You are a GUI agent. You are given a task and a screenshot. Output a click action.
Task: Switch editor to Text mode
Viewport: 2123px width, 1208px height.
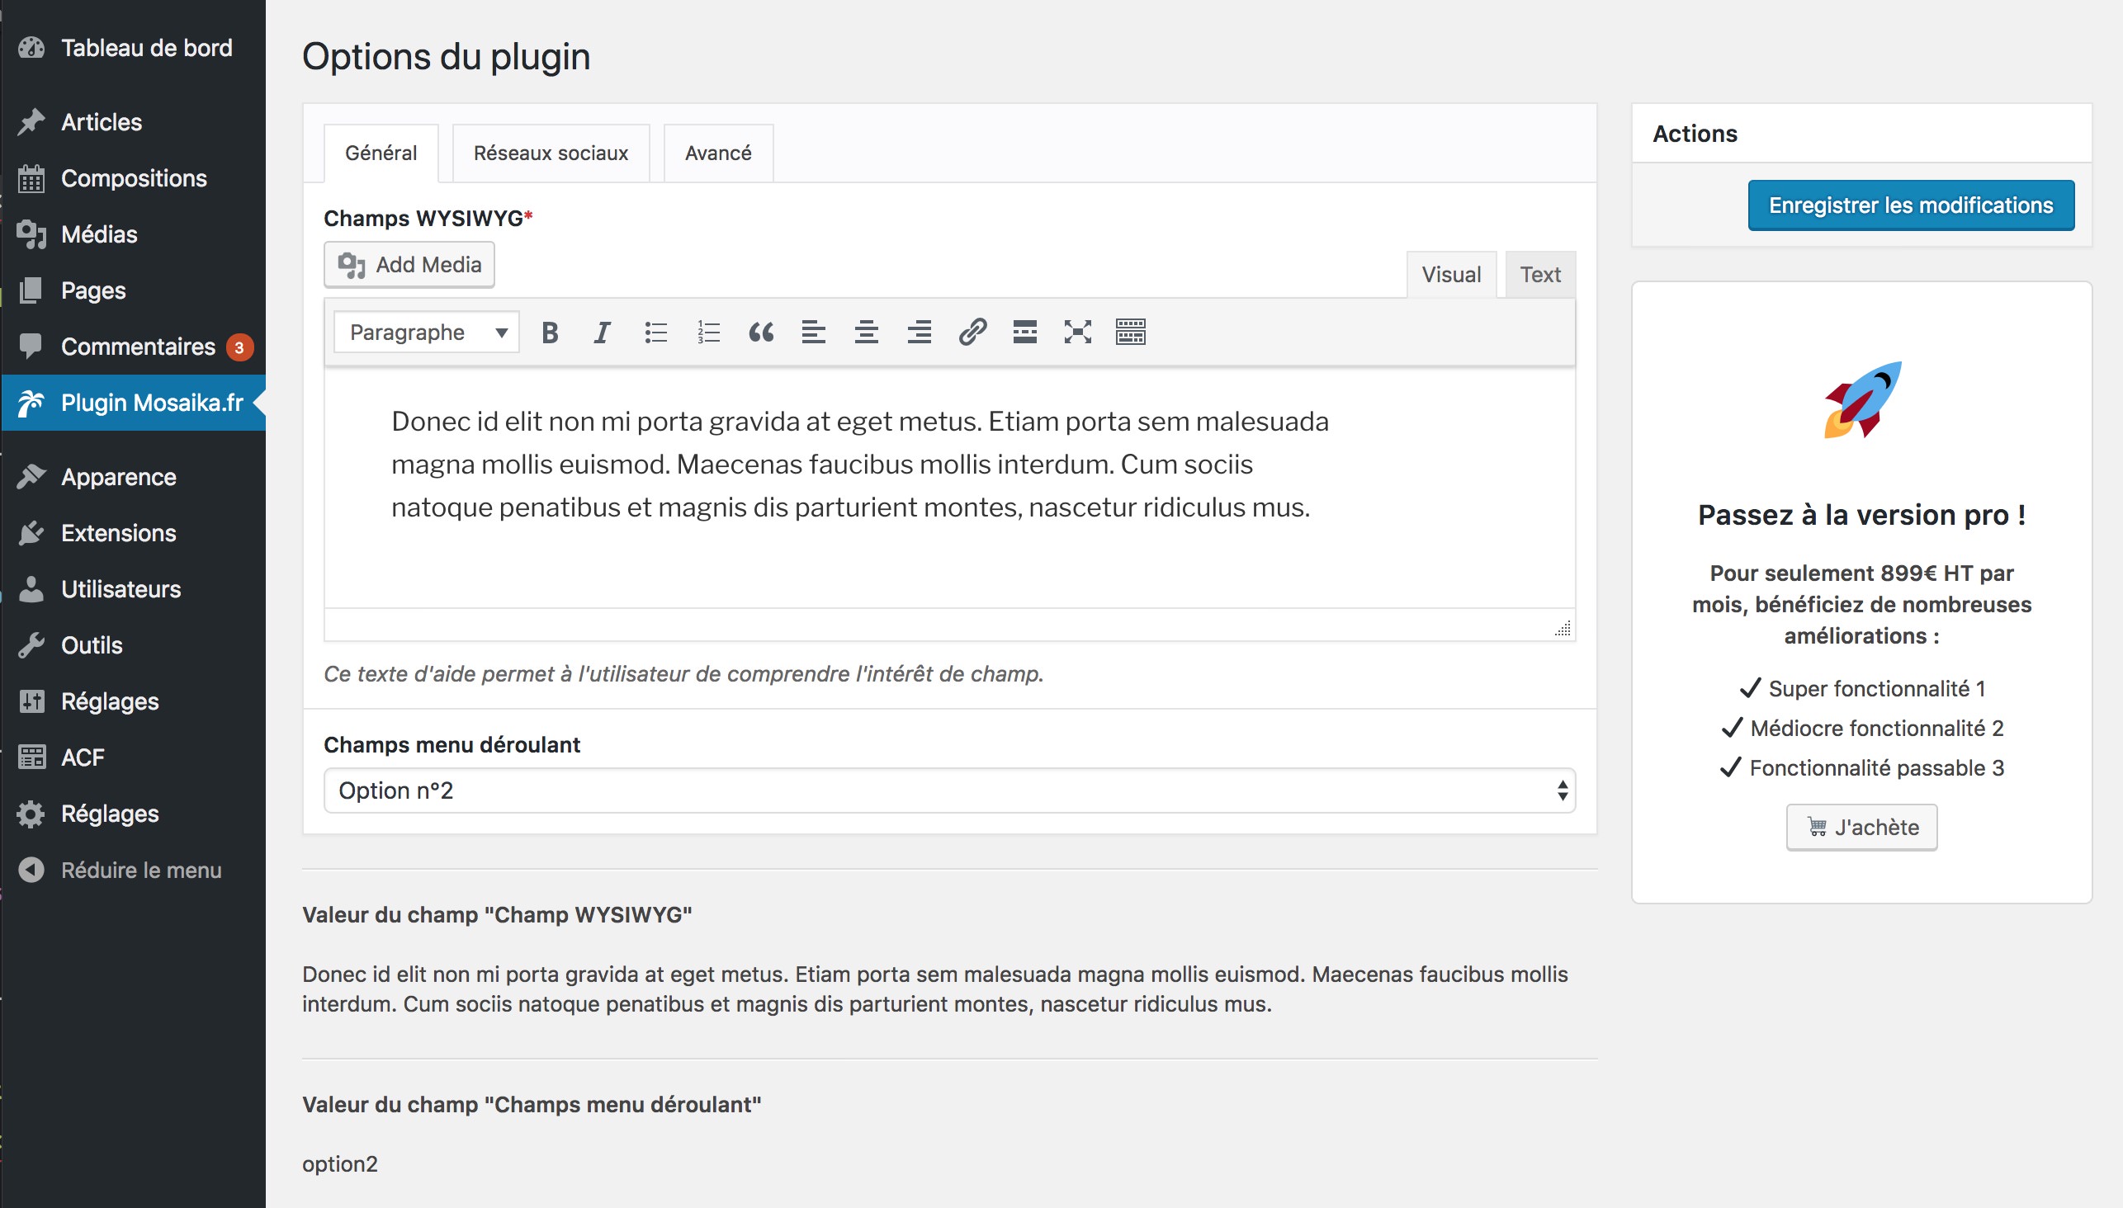coord(1539,275)
